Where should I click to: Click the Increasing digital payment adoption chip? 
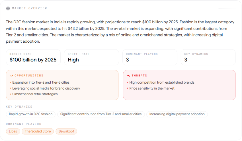pos(177,114)
